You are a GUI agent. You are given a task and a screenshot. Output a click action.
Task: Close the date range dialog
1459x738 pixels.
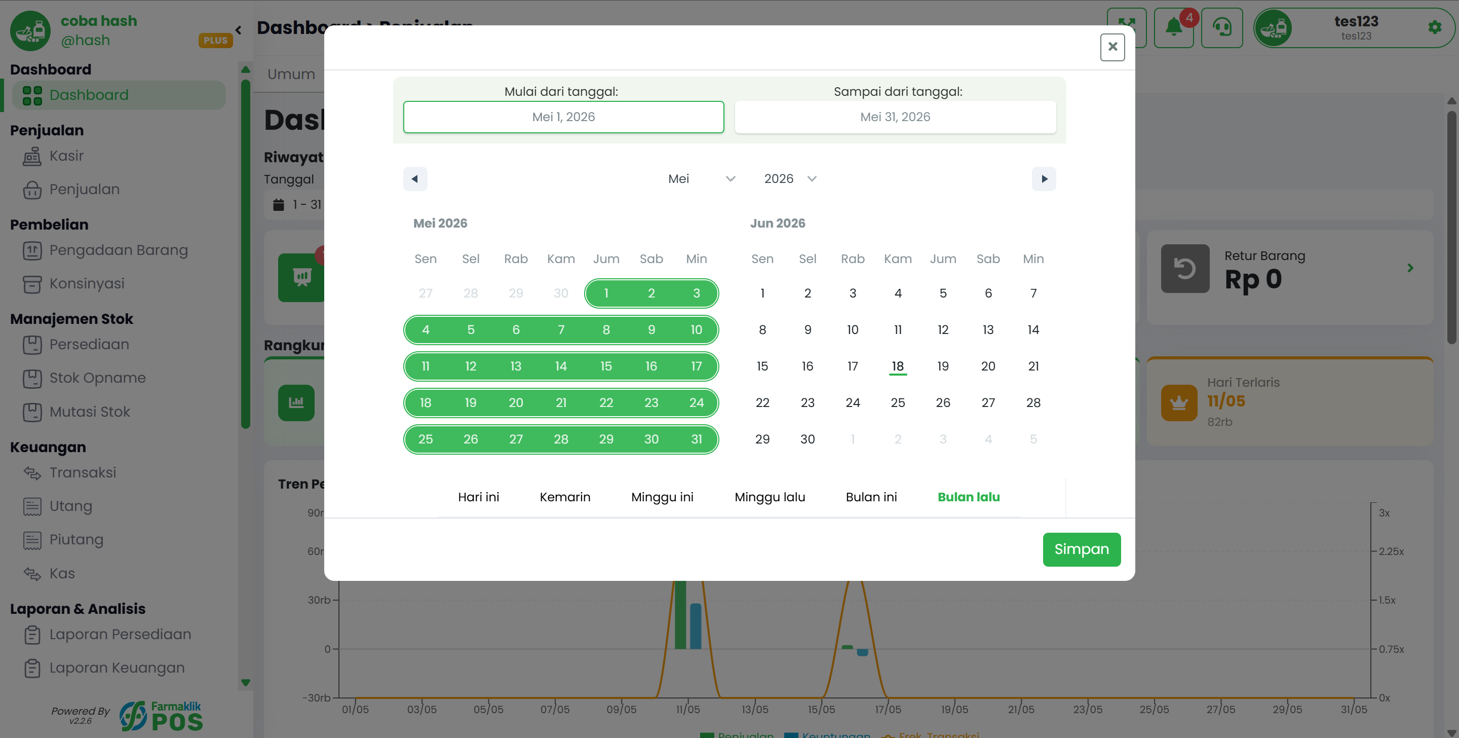pyautogui.click(x=1112, y=47)
